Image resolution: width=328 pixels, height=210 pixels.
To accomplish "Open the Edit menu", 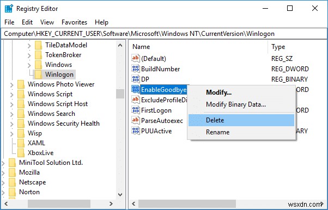I will coord(27,22).
